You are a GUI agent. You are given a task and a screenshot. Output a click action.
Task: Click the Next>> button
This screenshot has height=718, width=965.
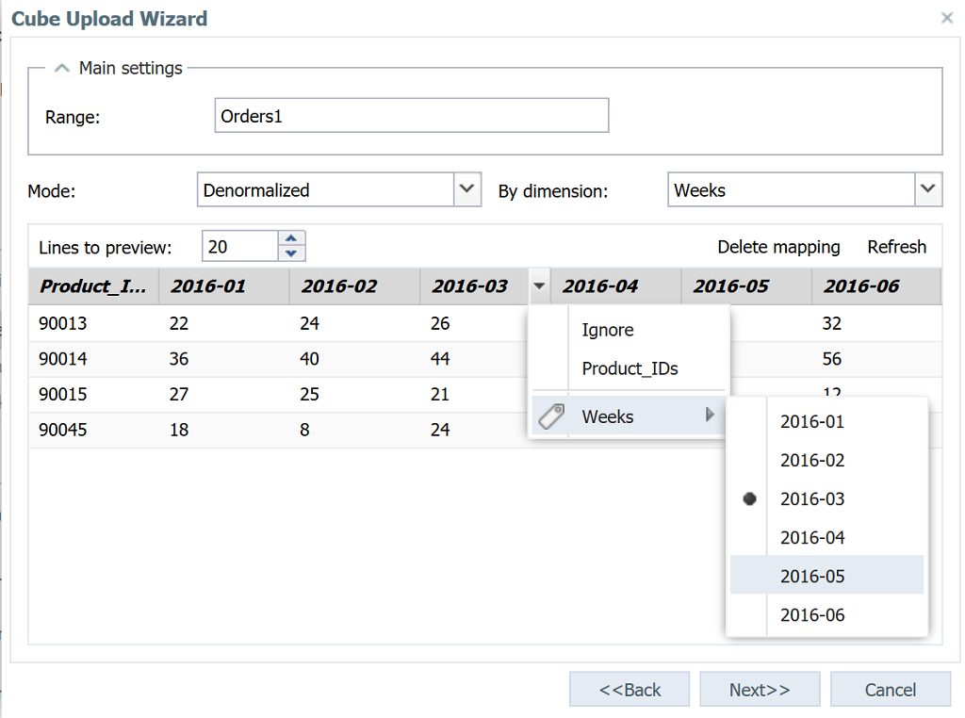click(x=760, y=690)
